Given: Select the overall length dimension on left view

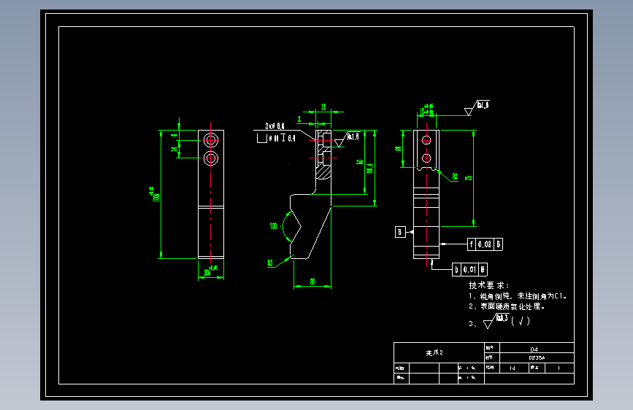Looking at the screenshot, I should click(156, 195).
